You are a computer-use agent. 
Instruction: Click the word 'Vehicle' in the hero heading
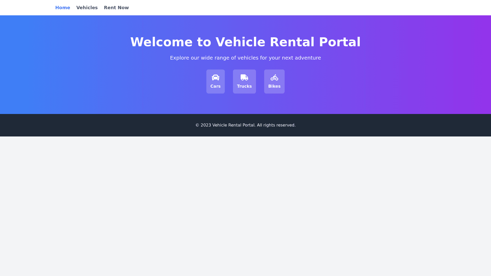click(240, 42)
